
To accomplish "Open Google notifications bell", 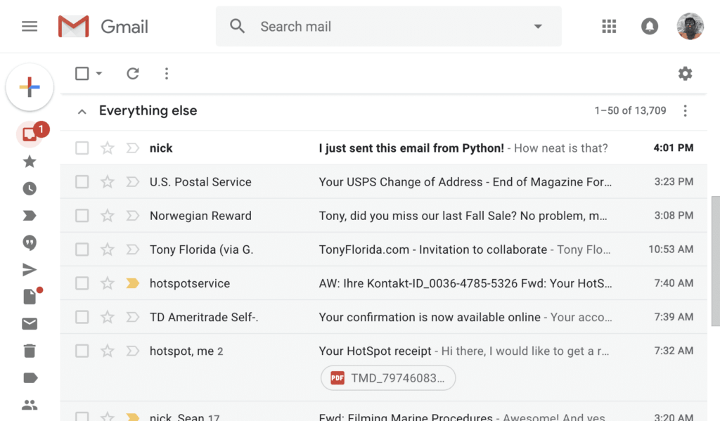I will [x=650, y=26].
